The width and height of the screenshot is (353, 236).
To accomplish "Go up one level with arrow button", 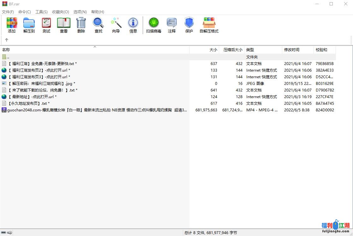I will pyautogui.click(x=7, y=40).
